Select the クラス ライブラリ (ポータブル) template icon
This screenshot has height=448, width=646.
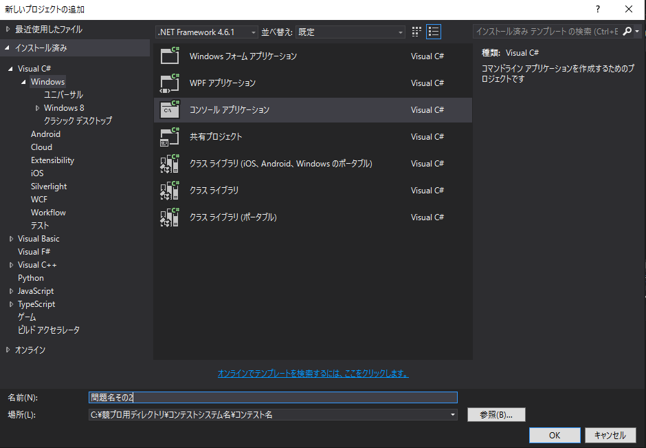pyautogui.click(x=170, y=217)
